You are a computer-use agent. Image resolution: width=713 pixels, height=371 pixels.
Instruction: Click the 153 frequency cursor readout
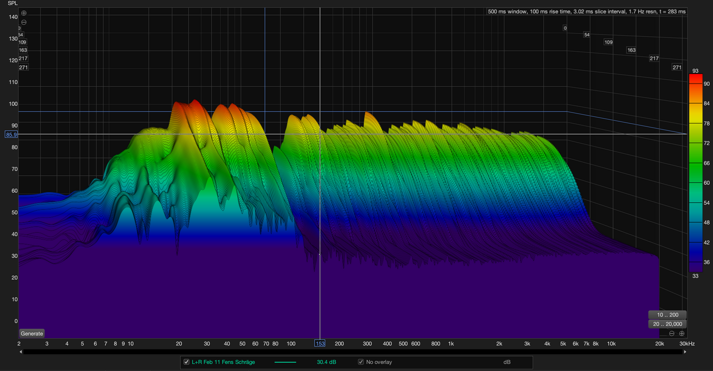(320, 344)
